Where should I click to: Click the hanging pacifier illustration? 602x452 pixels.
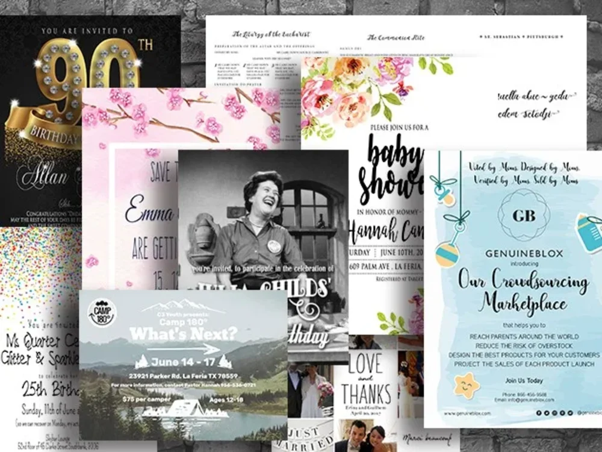point(442,191)
